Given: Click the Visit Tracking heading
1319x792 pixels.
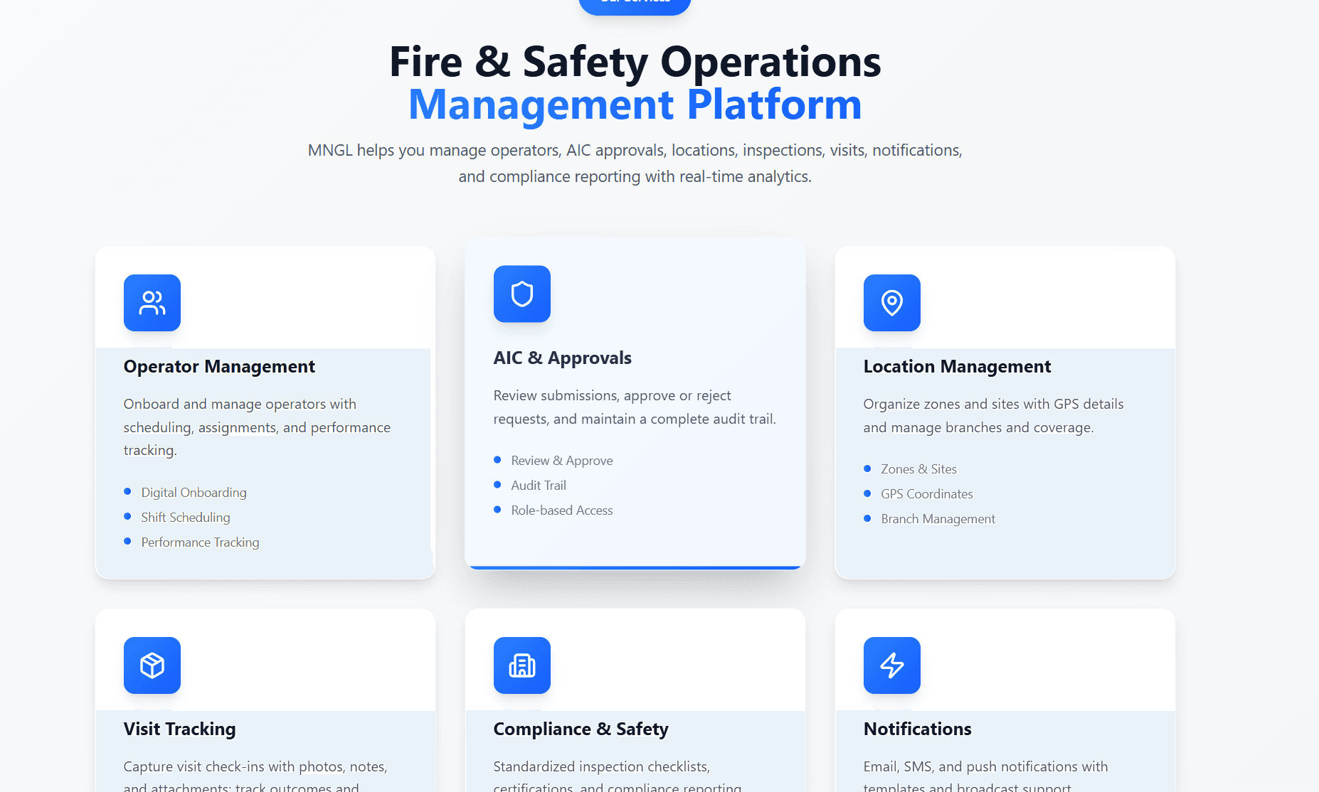Looking at the screenshot, I should 179,729.
